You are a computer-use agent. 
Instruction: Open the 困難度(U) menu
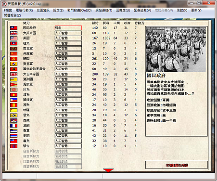pyautogui.click(x=123, y=11)
